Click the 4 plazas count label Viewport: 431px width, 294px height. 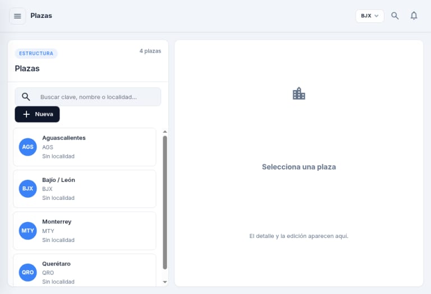point(150,51)
